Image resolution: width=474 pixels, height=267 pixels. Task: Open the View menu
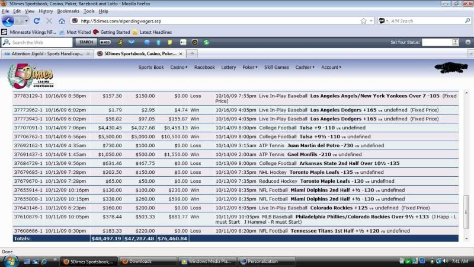tap(30, 11)
